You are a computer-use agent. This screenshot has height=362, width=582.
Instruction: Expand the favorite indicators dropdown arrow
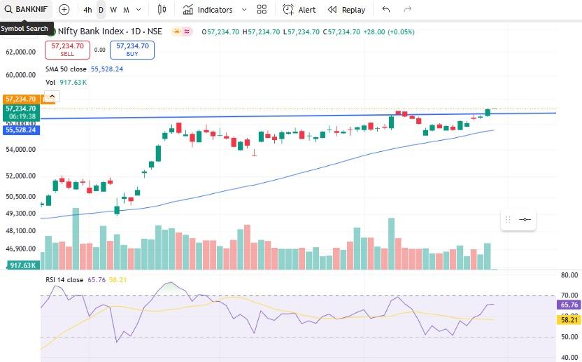[x=244, y=10]
